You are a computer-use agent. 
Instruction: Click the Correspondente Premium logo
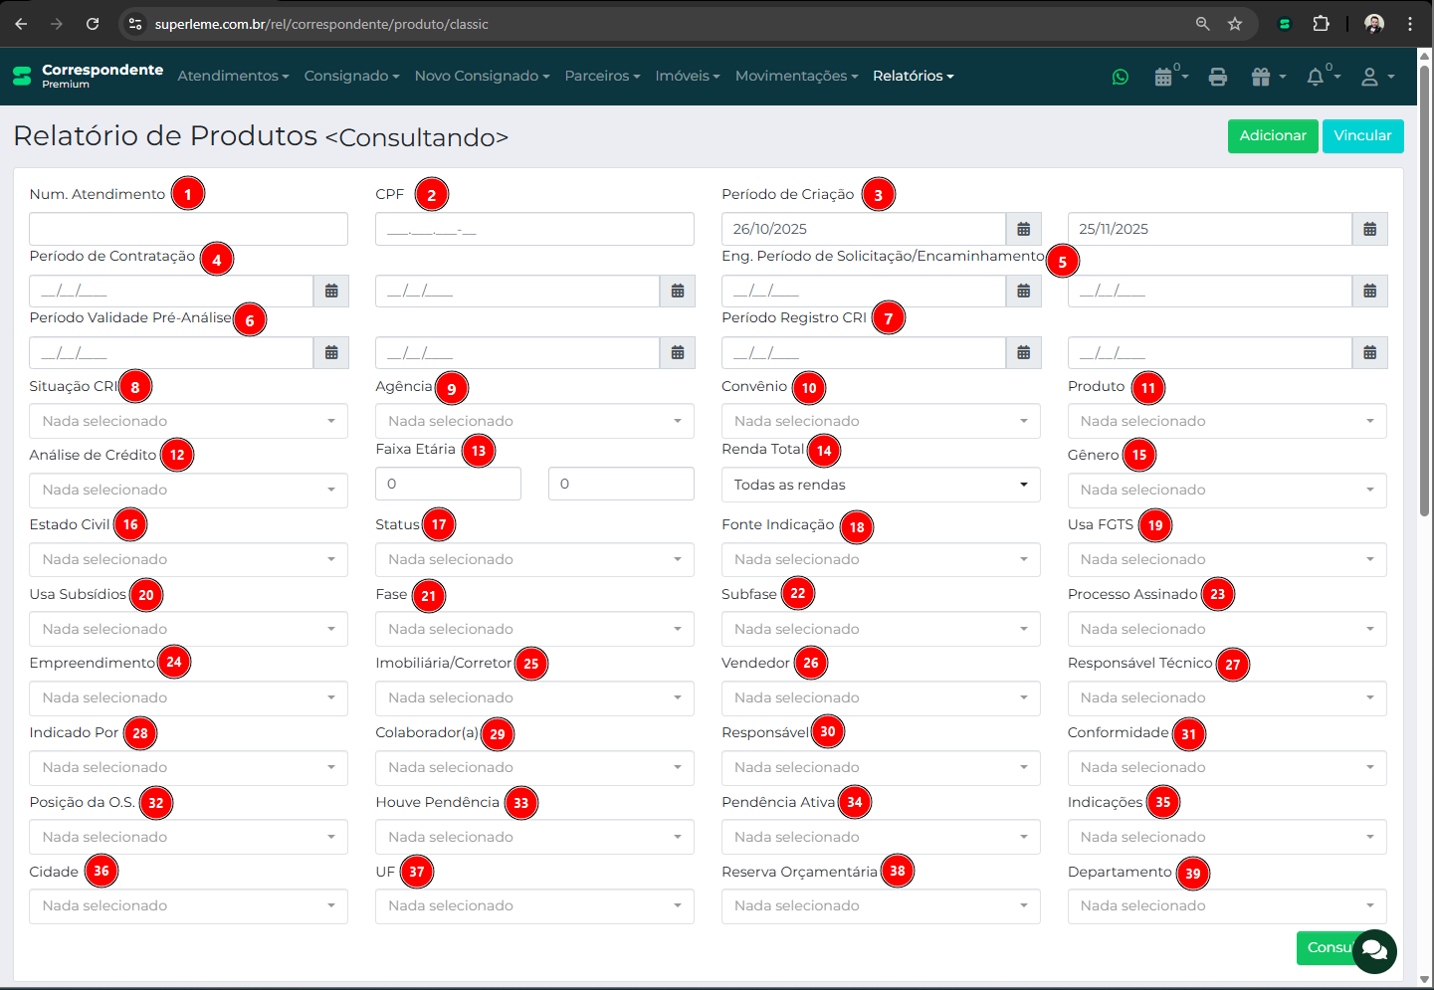pos(88,76)
